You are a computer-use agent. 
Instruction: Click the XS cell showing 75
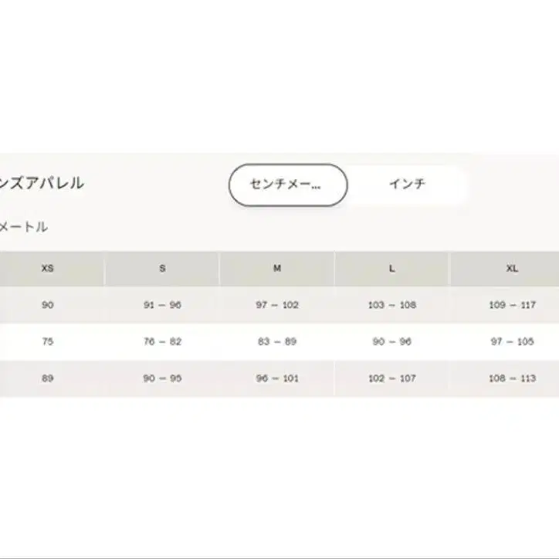click(x=48, y=341)
